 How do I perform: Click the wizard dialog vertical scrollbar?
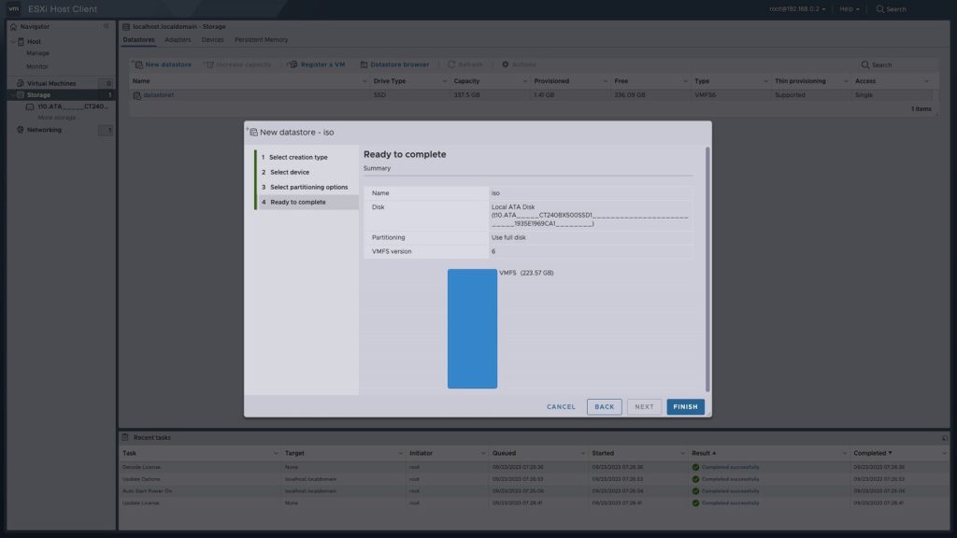point(707,269)
